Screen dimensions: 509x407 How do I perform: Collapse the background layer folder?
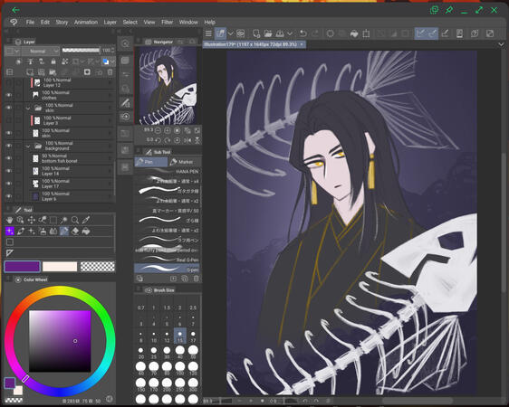point(28,147)
